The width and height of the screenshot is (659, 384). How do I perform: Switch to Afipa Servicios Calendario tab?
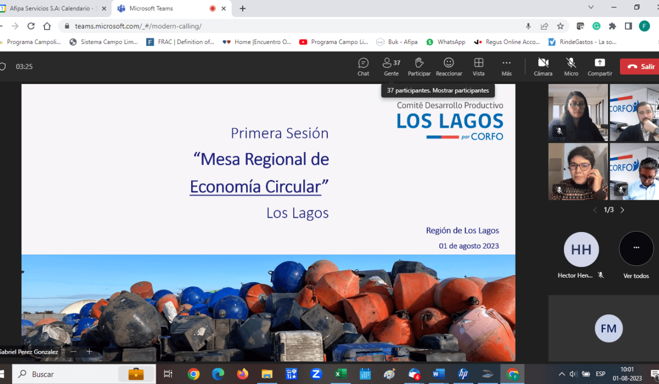point(52,8)
